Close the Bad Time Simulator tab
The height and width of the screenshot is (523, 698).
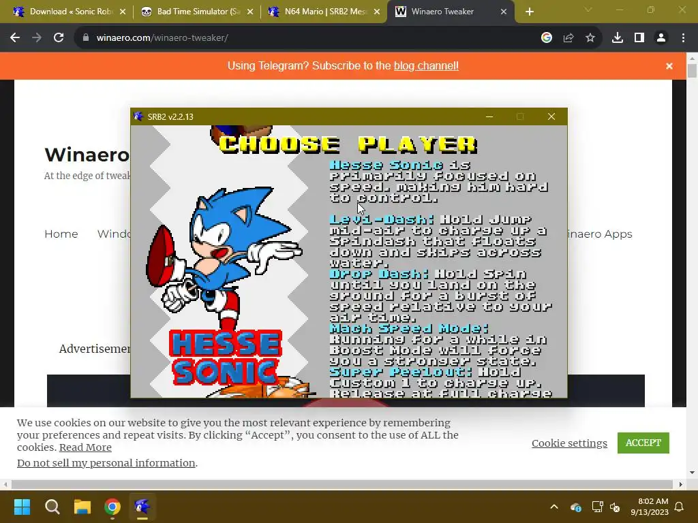point(250,12)
